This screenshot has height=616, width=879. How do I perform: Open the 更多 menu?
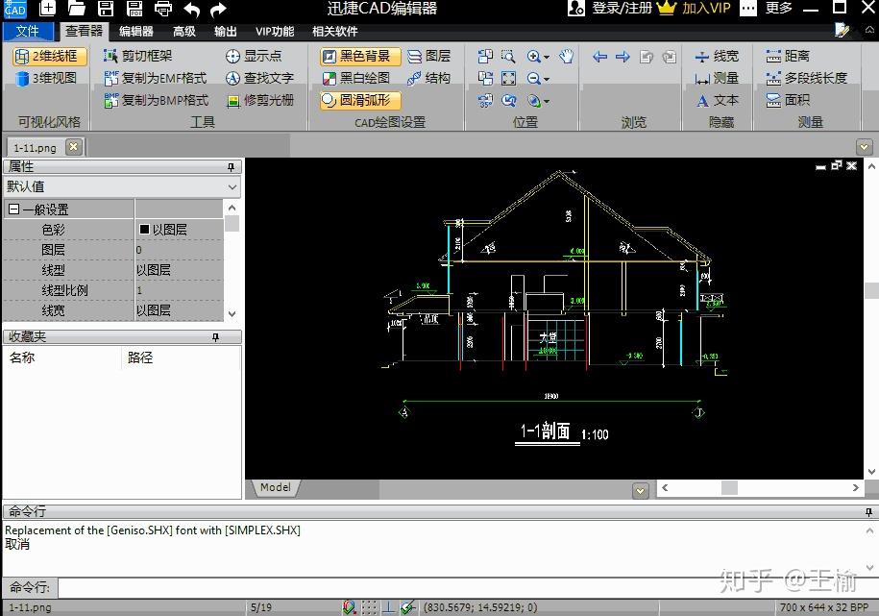pyautogui.click(x=767, y=9)
